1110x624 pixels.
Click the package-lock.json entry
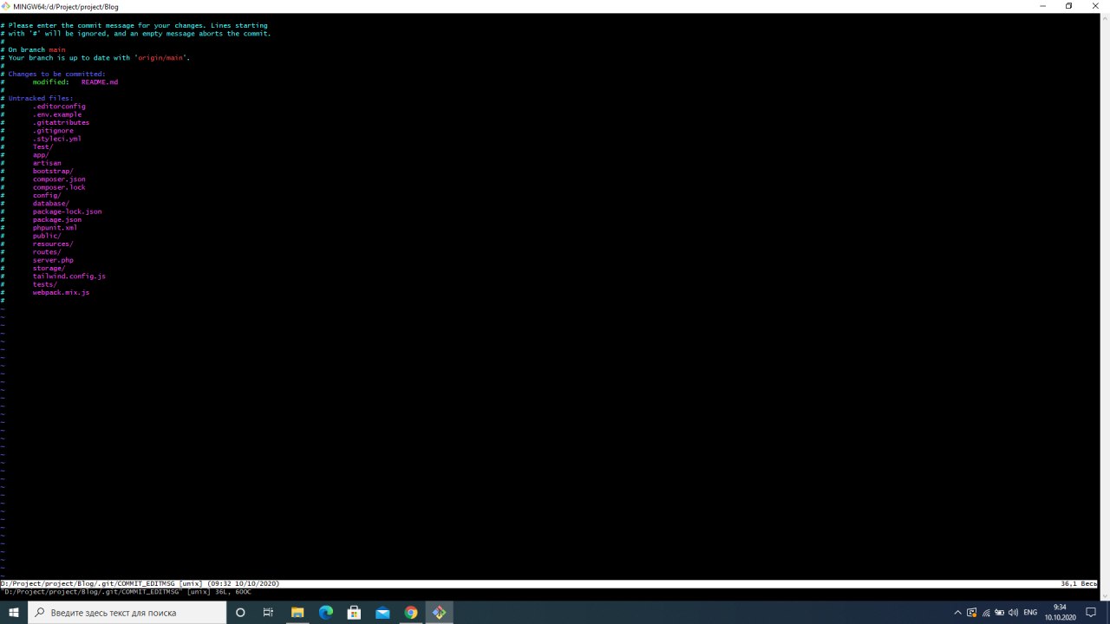click(67, 211)
